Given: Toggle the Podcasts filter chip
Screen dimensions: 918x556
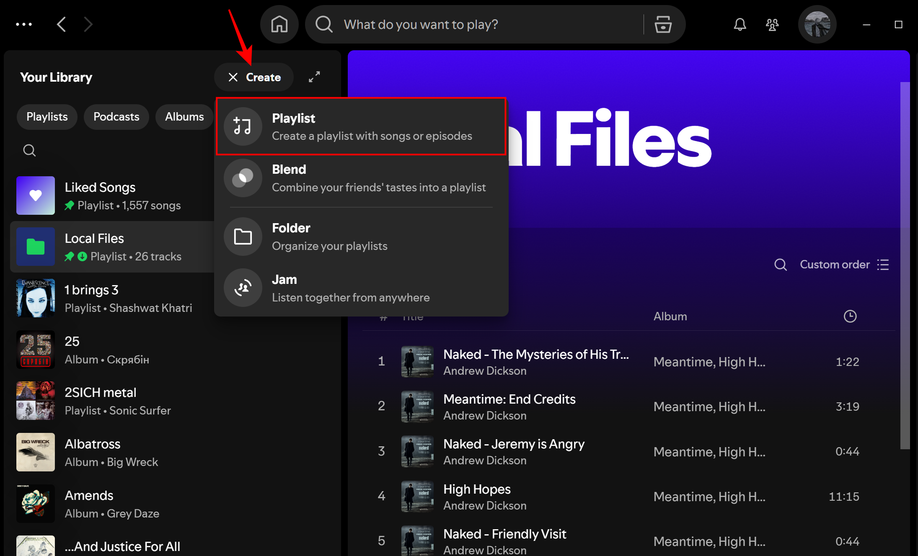Looking at the screenshot, I should (x=116, y=117).
